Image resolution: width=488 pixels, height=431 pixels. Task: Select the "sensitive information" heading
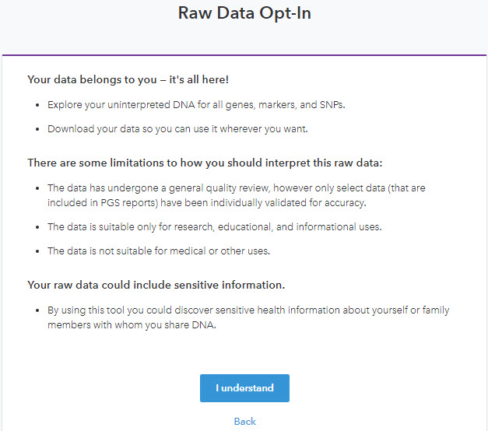161,285
